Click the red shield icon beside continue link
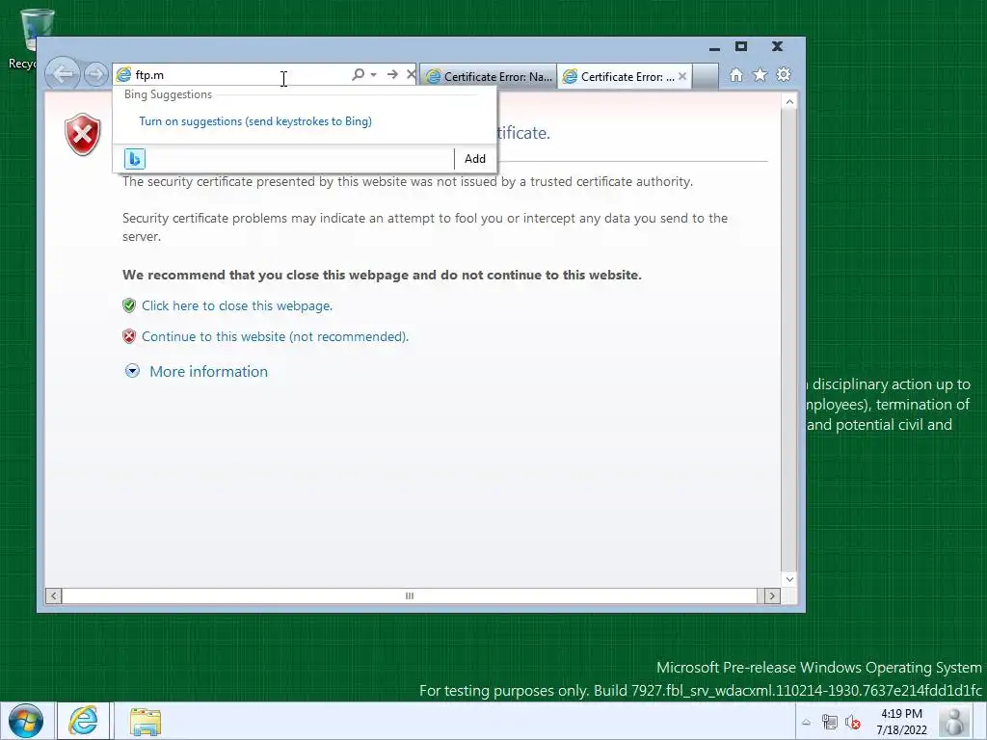Screen dimensions: 987x740 [129, 336]
